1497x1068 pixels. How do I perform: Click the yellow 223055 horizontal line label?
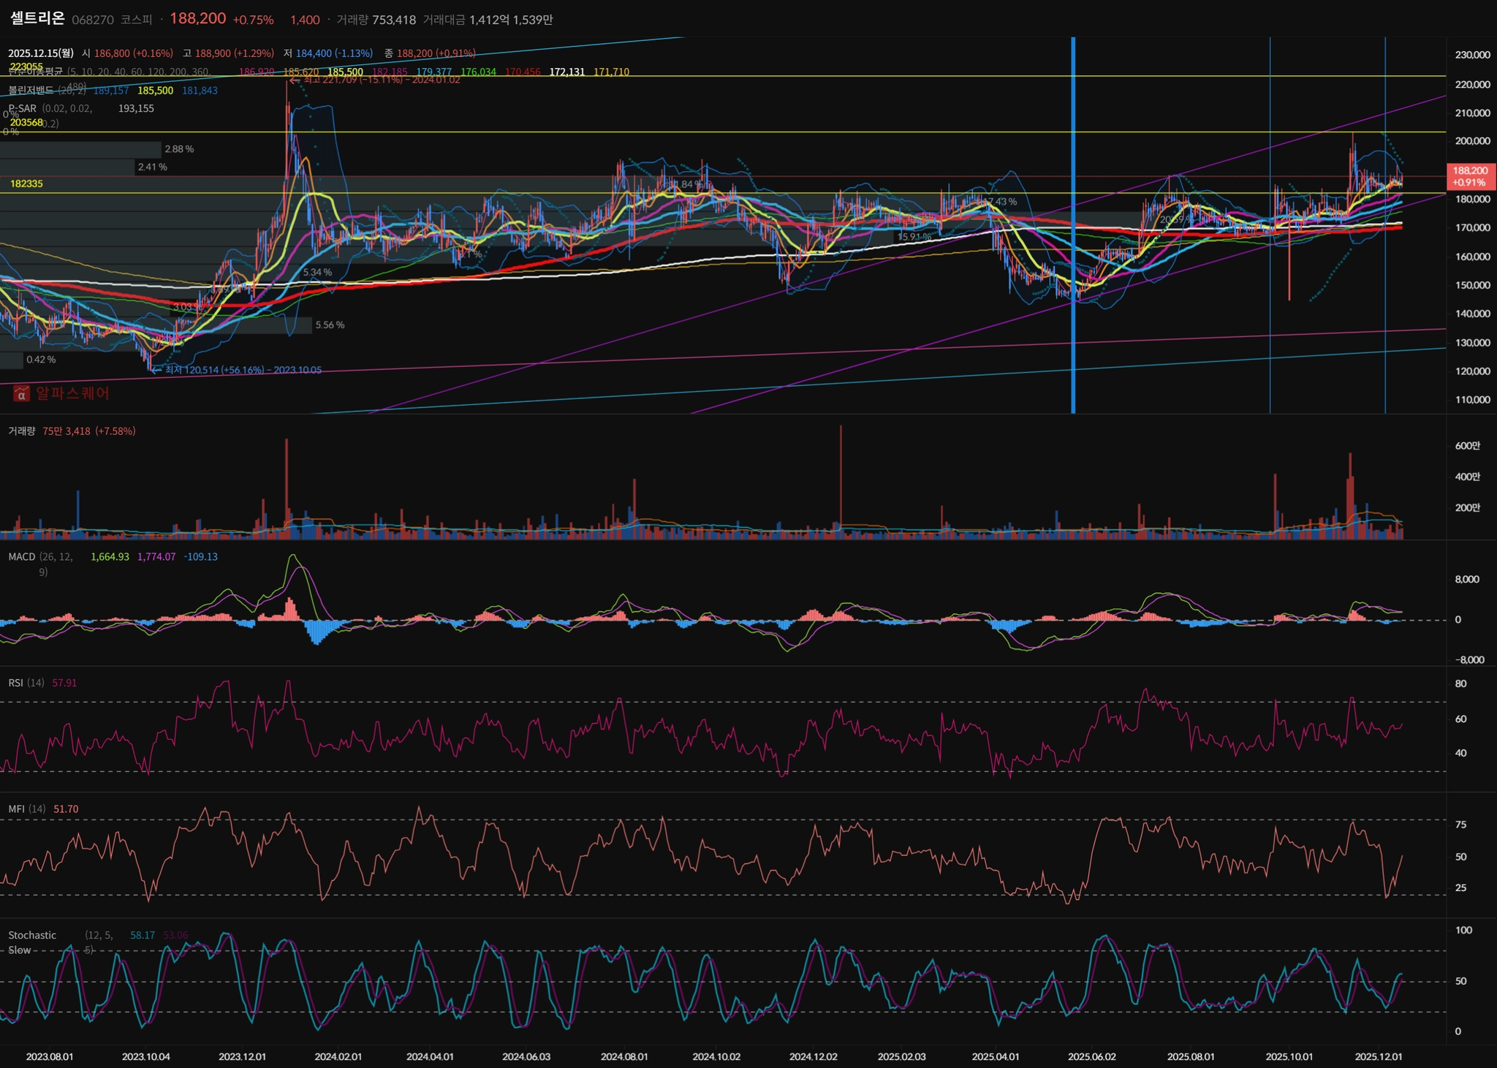tap(26, 67)
